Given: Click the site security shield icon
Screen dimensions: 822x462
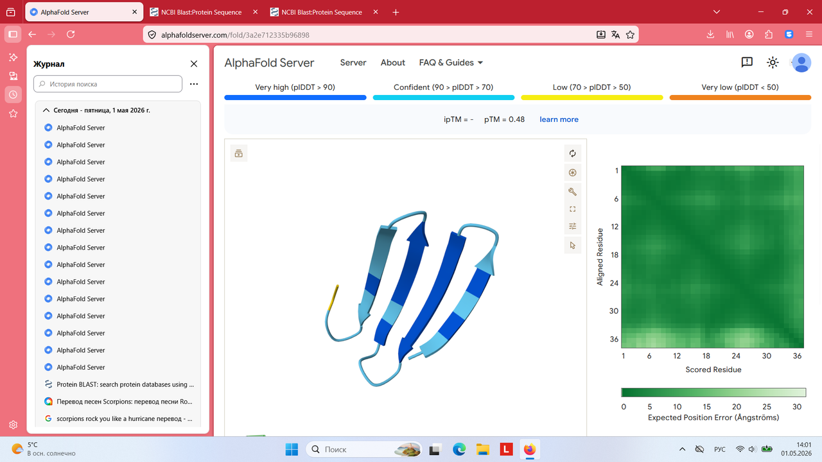Looking at the screenshot, I should coord(152,35).
